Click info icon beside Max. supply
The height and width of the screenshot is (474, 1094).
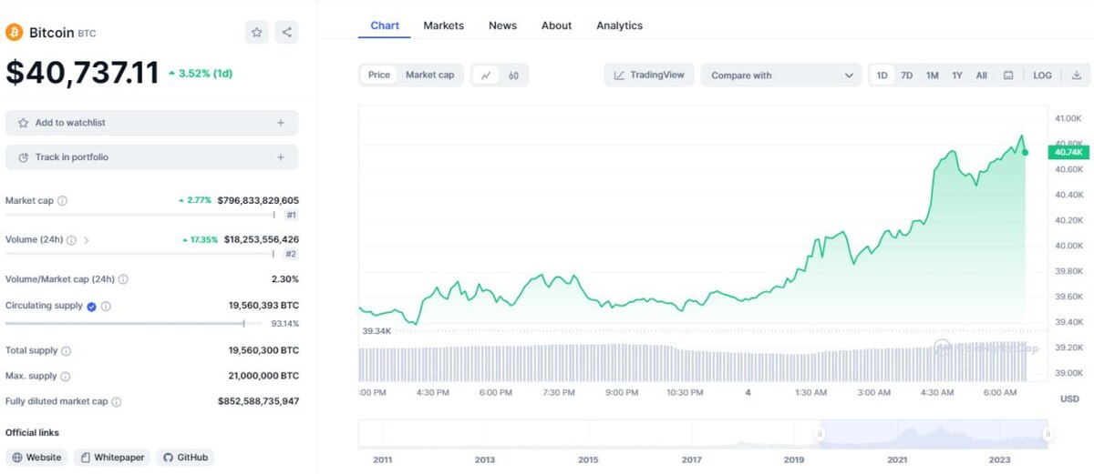click(x=66, y=377)
